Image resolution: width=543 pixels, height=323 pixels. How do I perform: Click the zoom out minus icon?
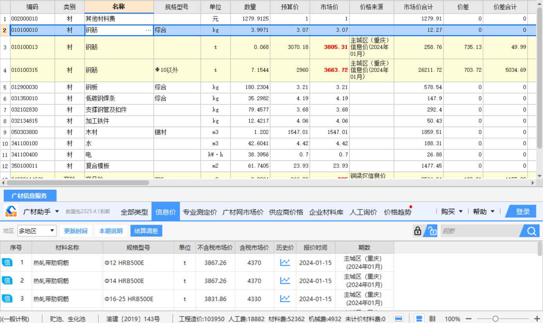tap(469, 319)
